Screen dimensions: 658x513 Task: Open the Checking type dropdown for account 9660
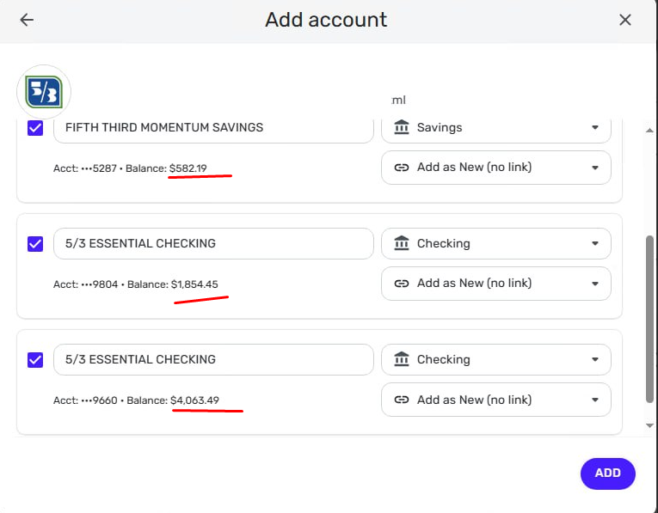[x=496, y=359]
